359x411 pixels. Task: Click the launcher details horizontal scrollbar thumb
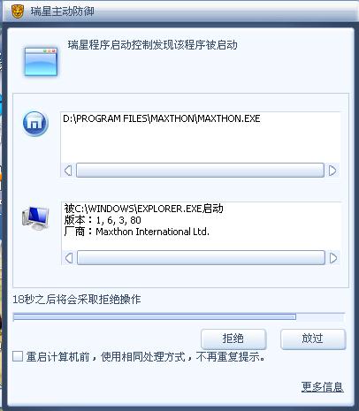201,258
